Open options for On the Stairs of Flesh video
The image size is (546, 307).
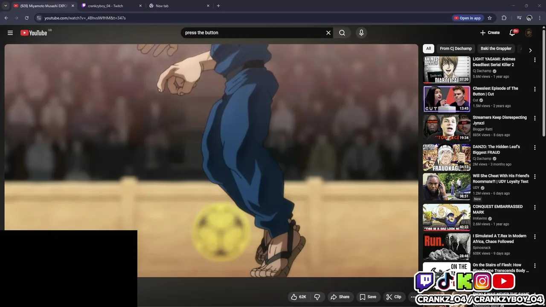(534, 266)
